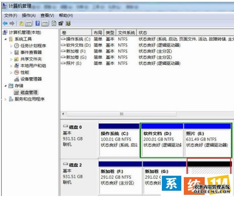
Task: Select the 新加卷 (F:) partition block
Action: click(x=120, y=178)
